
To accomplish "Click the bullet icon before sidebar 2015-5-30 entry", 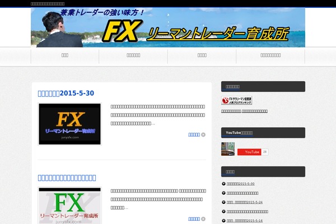I will 223,184.
